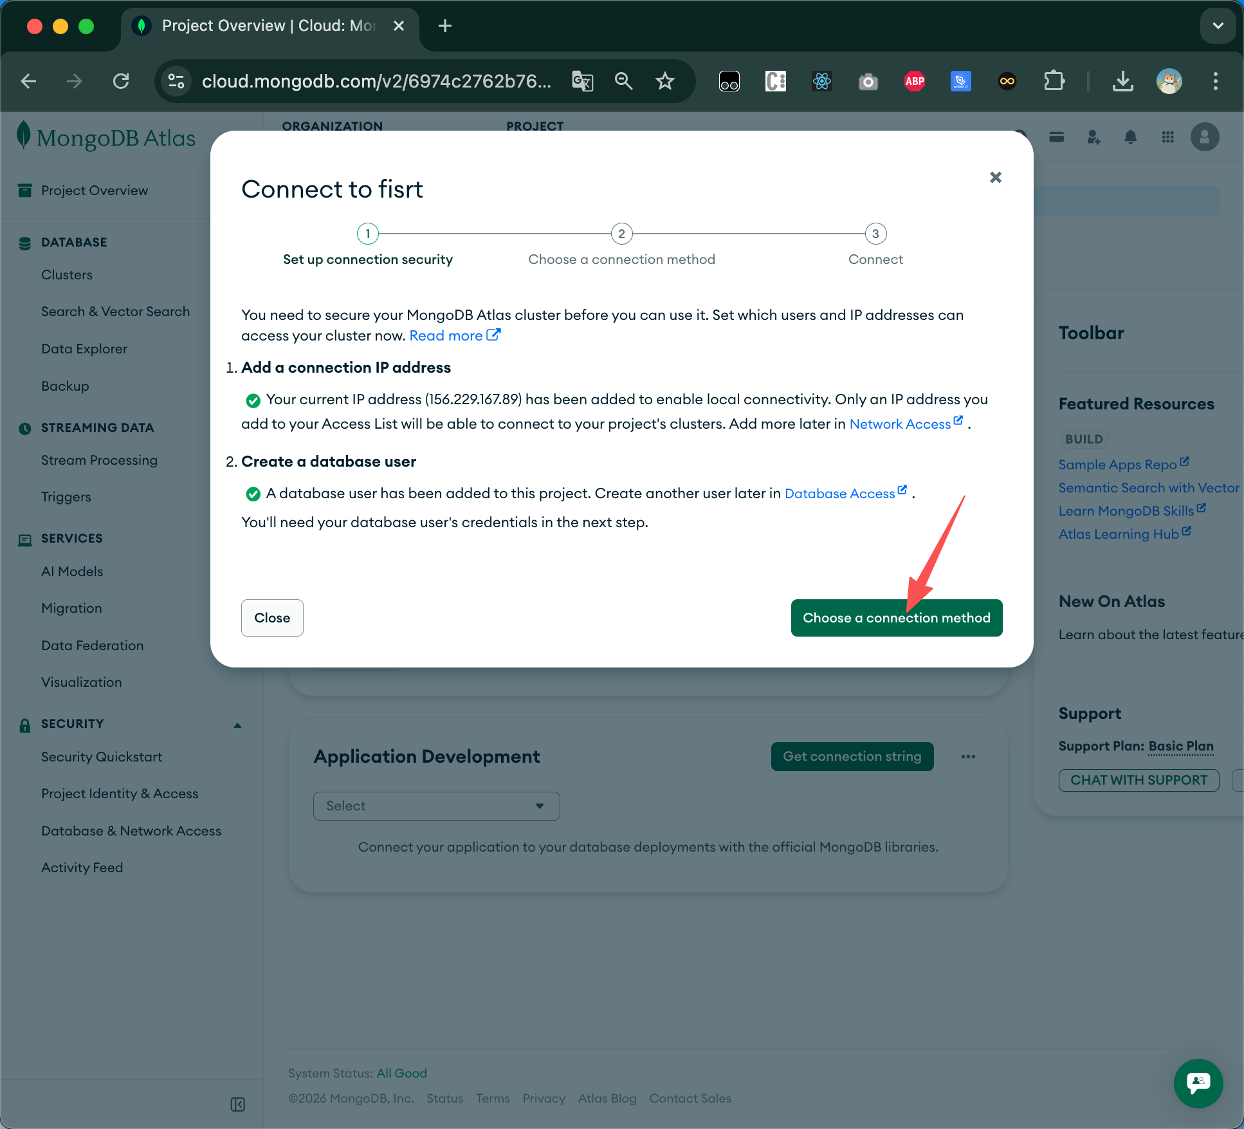Open the Application Development ellipsis menu
Image resolution: width=1244 pixels, height=1129 pixels.
pyautogui.click(x=968, y=756)
